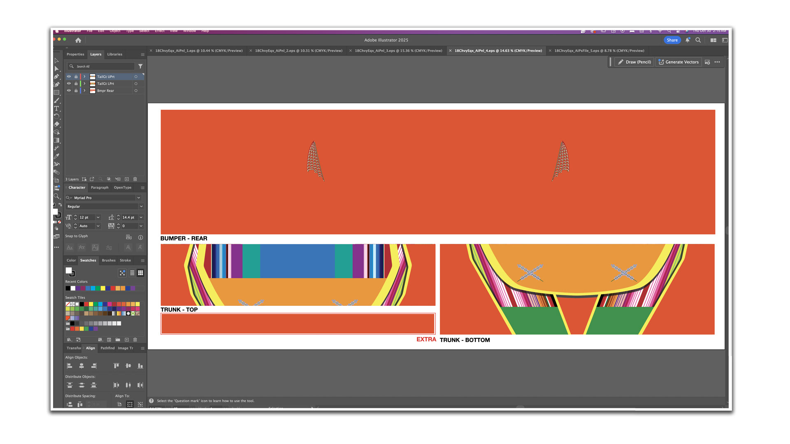Screen dimensions: 790x444
Task: Select the Type tool
Action: (x=57, y=109)
